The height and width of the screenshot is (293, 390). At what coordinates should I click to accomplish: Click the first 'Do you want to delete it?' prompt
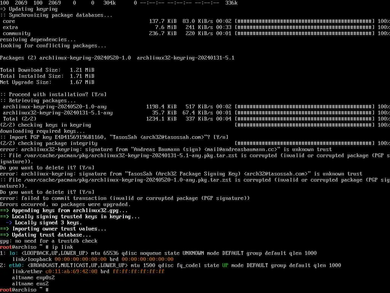pos(47,168)
